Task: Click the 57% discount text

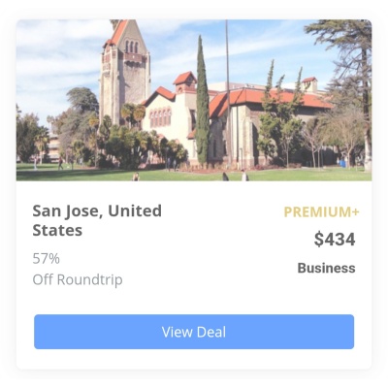Action: point(46,259)
